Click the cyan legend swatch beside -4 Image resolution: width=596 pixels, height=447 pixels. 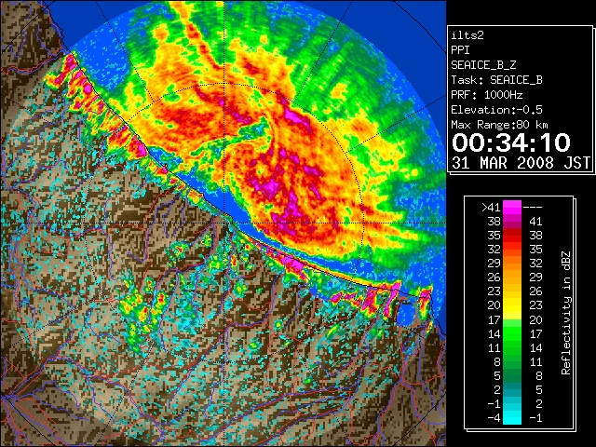pyautogui.click(x=512, y=417)
